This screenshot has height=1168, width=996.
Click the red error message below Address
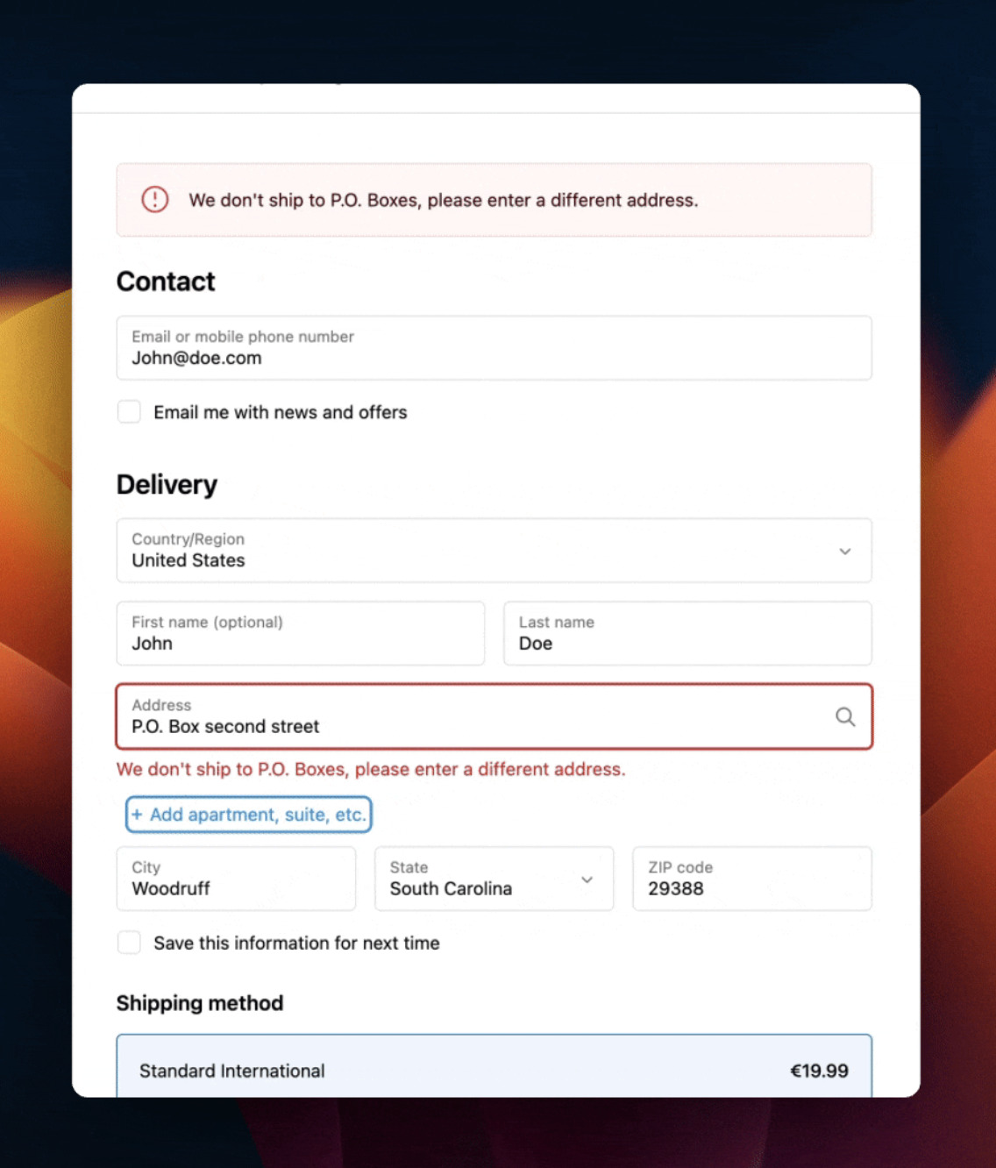click(371, 769)
